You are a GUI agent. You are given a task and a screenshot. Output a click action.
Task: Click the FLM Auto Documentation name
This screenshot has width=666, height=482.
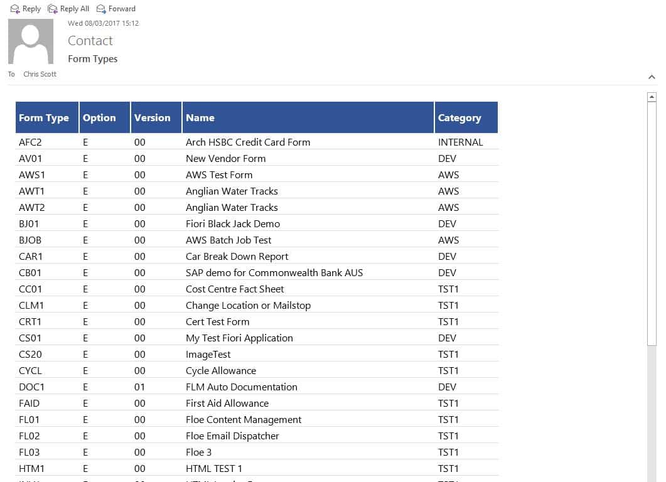(x=241, y=387)
